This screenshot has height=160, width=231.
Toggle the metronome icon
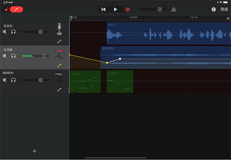coord(173,9)
